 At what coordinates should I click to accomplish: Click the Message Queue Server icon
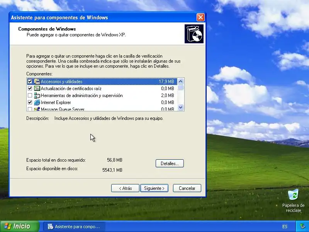[37, 109]
